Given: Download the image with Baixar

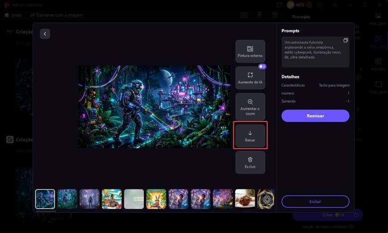Looking at the screenshot, I should [250, 136].
